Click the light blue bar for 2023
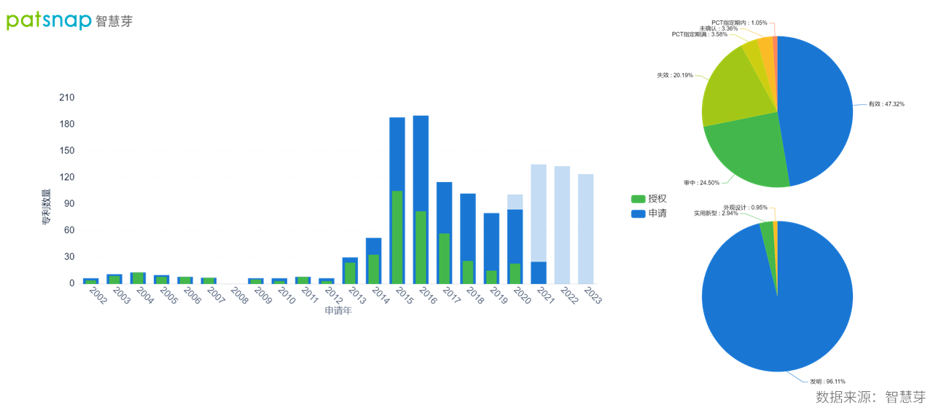This screenshot has height=413, width=933. coord(585,228)
